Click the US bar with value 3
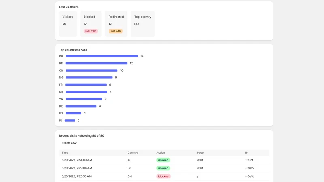 coord(73,113)
